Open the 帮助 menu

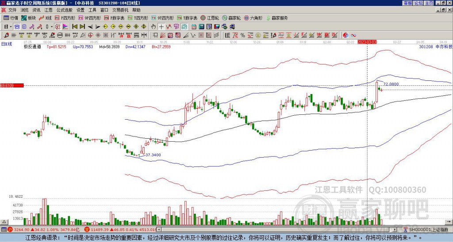point(136,10)
